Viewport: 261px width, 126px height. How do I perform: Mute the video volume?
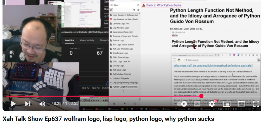pyautogui.click(x=42, y=104)
